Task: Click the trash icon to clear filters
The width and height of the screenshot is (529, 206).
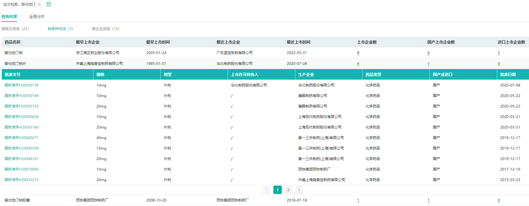Action: click(x=49, y=4)
